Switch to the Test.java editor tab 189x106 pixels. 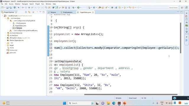tap(52, 12)
